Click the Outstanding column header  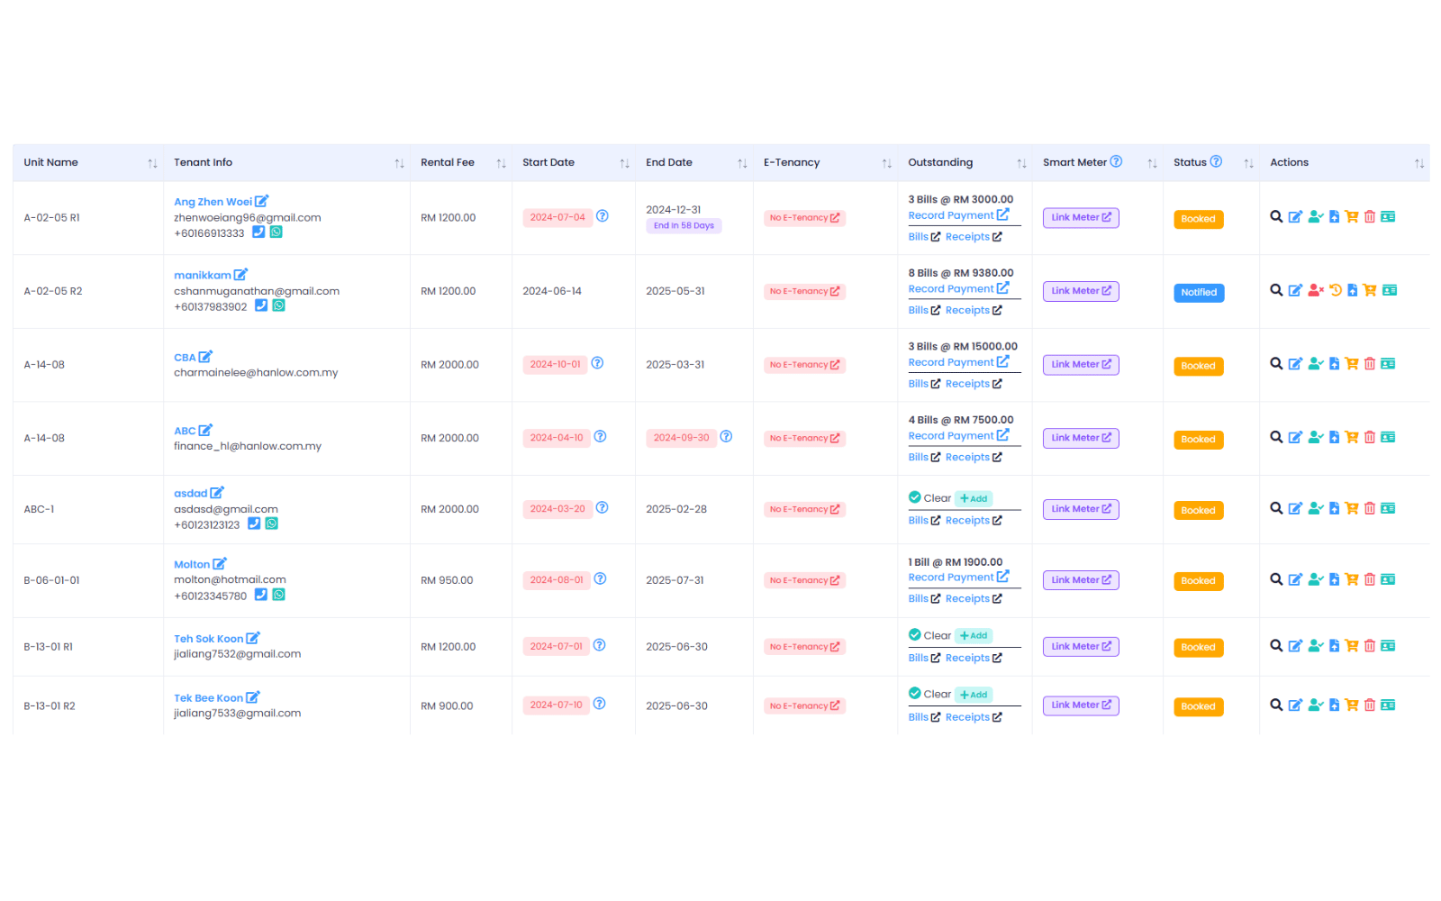pyautogui.click(x=940, y=163)
